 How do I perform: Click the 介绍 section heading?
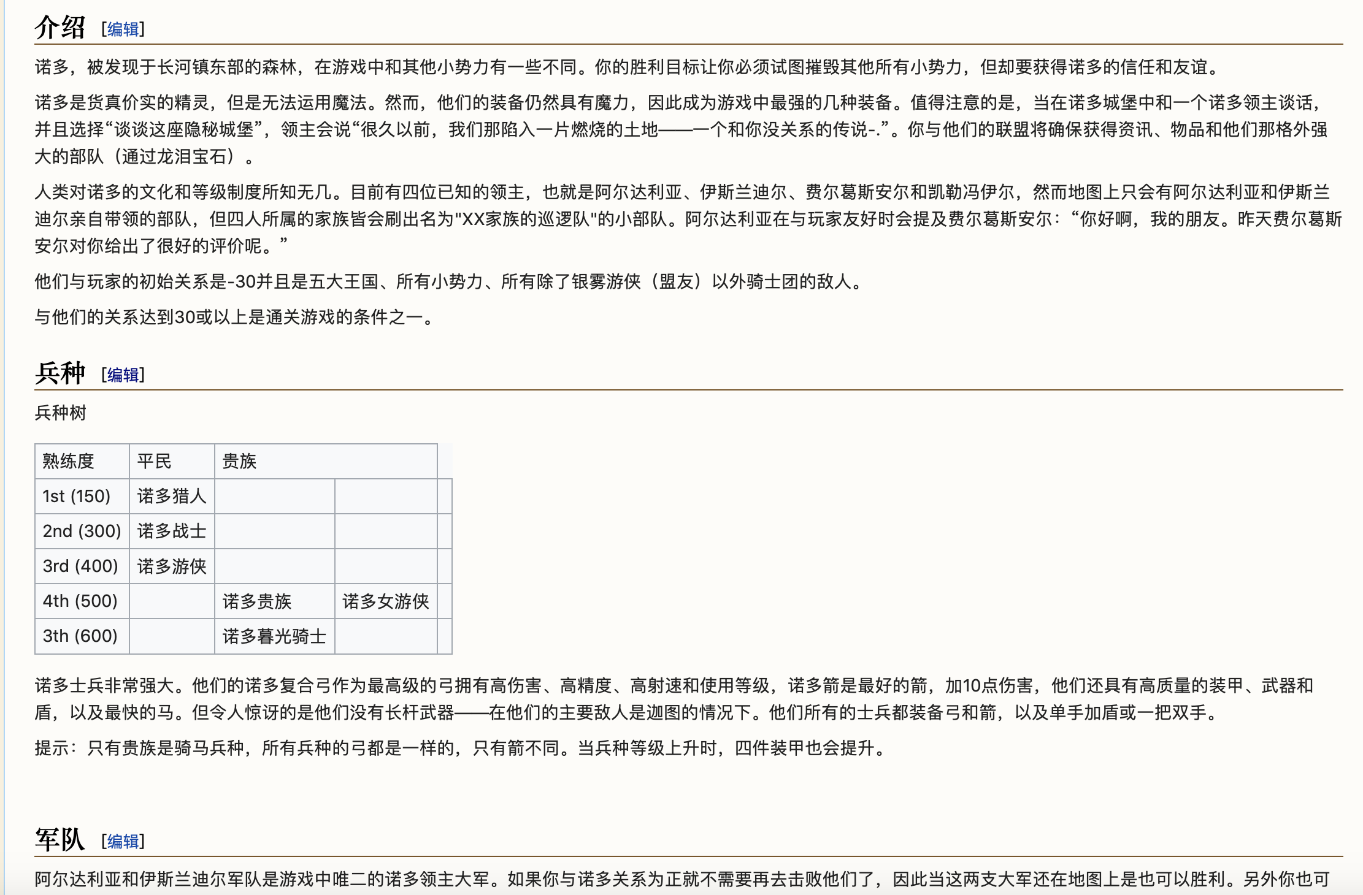click(x=60, y=28)
